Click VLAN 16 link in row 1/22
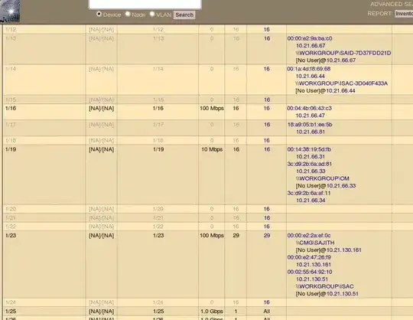The width and height of the screenshot is (413, 320). pos(267,227)
